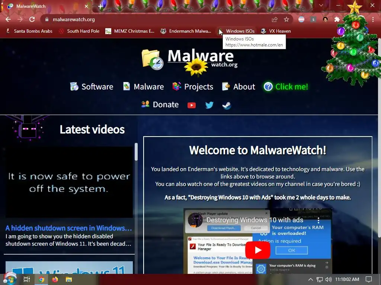Open South Hard Pole bookmark
381x285 pixels.
pyautogui.click(x=79, y=31)
